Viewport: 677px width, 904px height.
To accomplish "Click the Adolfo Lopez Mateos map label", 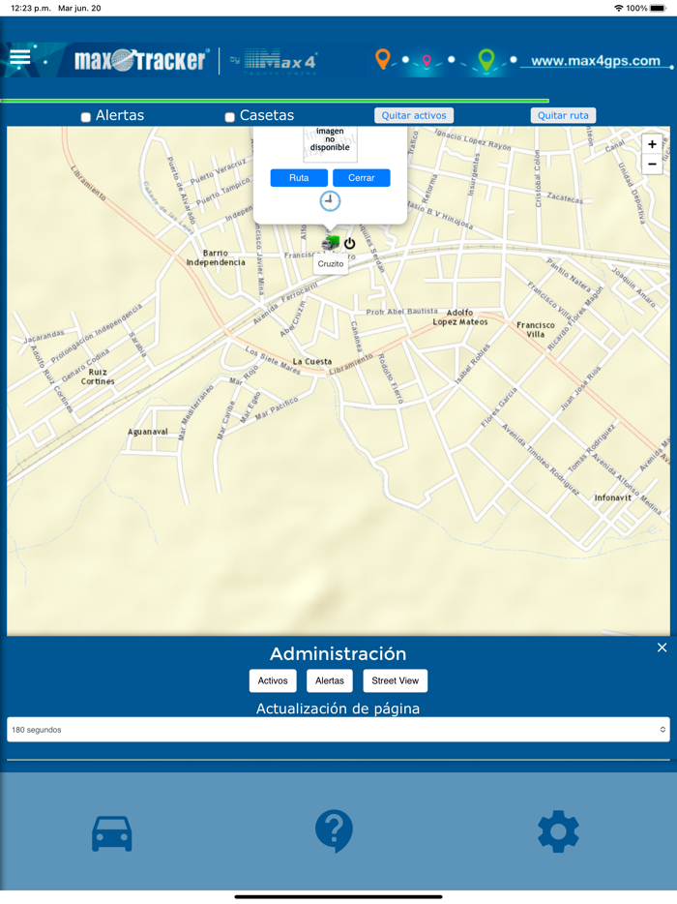I will tap(460, 317).
